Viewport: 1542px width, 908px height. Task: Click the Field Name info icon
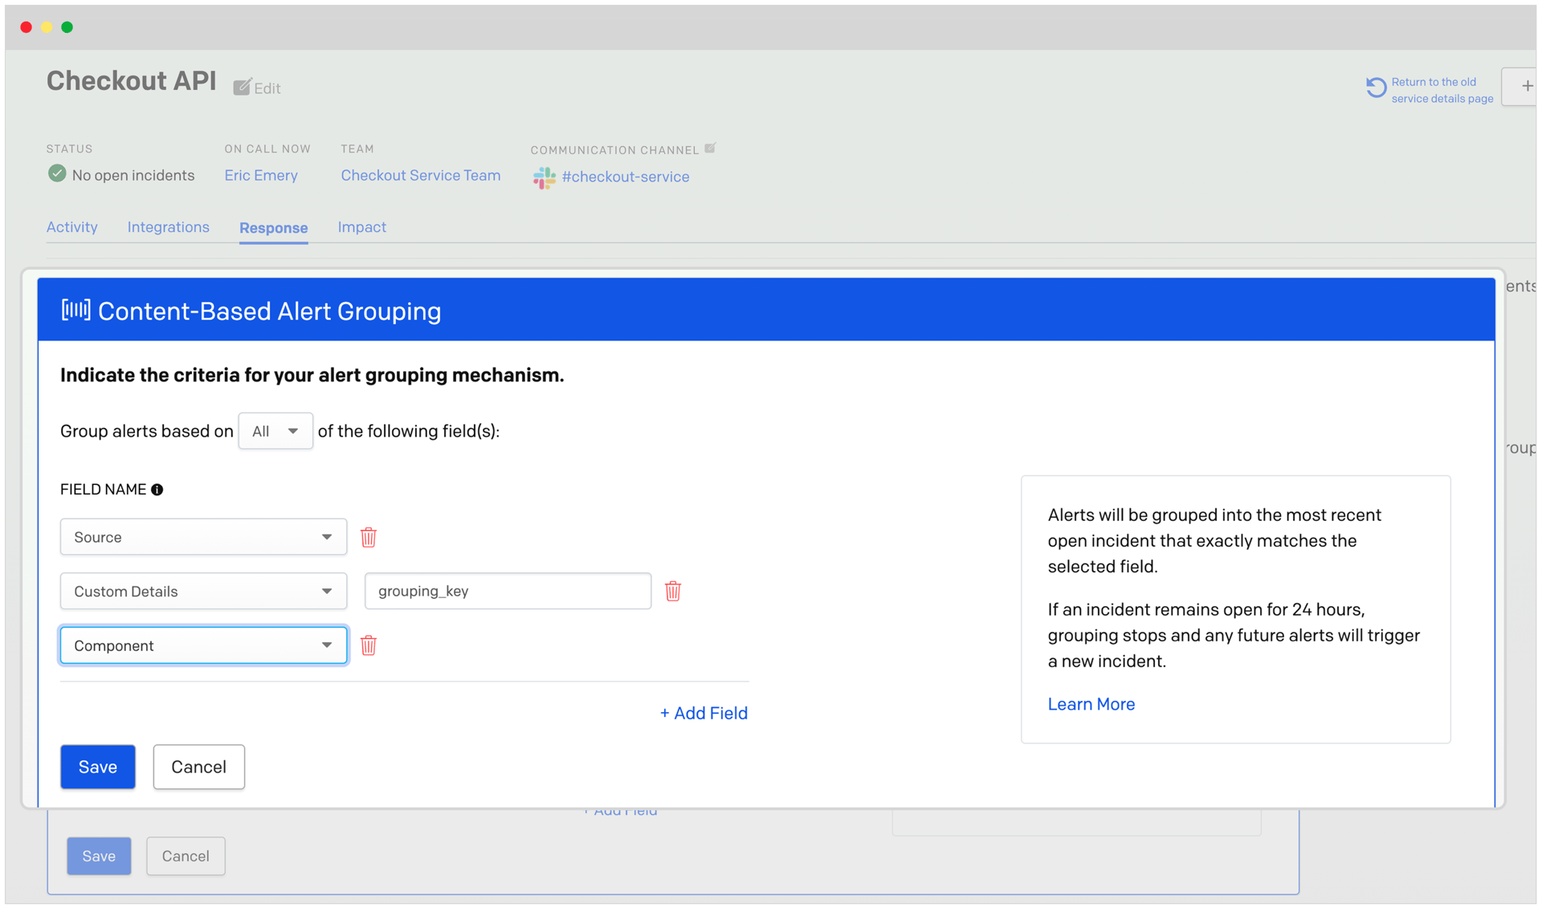157,490
